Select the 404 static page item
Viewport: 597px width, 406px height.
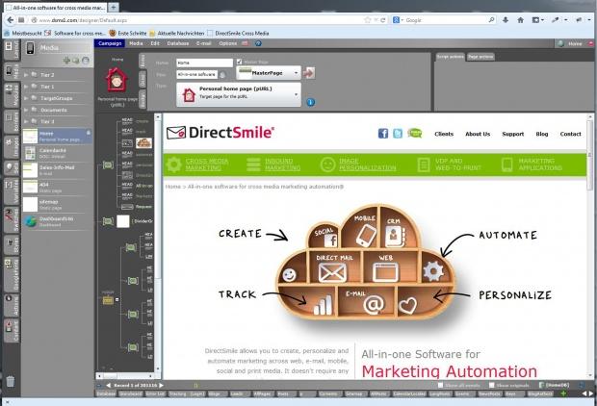point(57,188)
